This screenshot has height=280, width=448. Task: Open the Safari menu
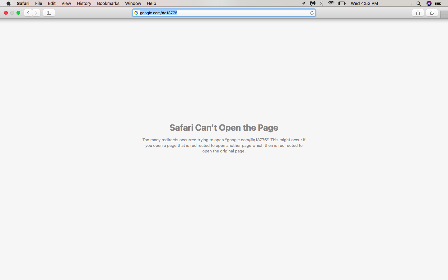pos(23,3)
